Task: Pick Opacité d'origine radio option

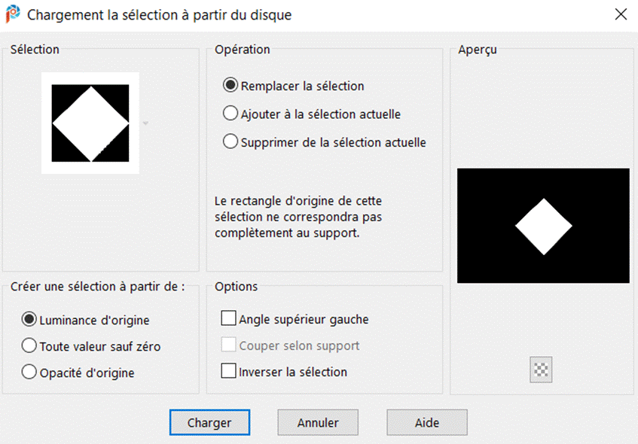Action: pyautogui.click(x=30, y=372)
